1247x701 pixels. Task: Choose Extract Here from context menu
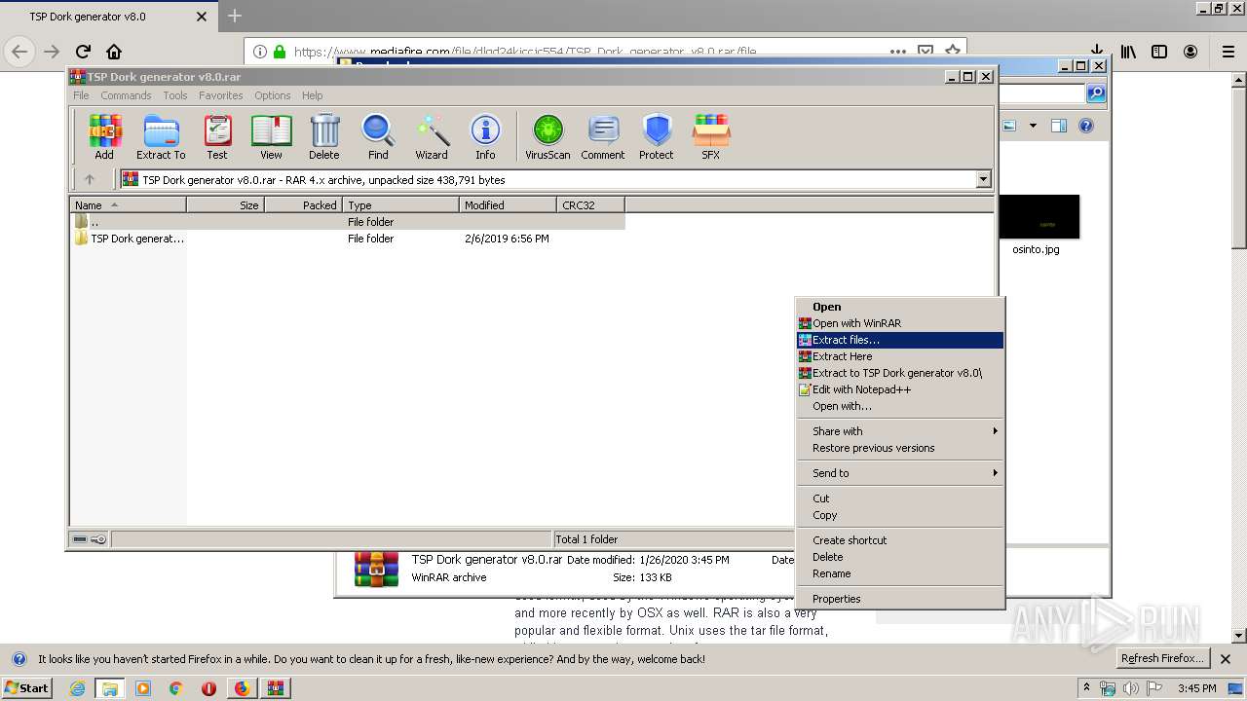[x=900, y=356]
